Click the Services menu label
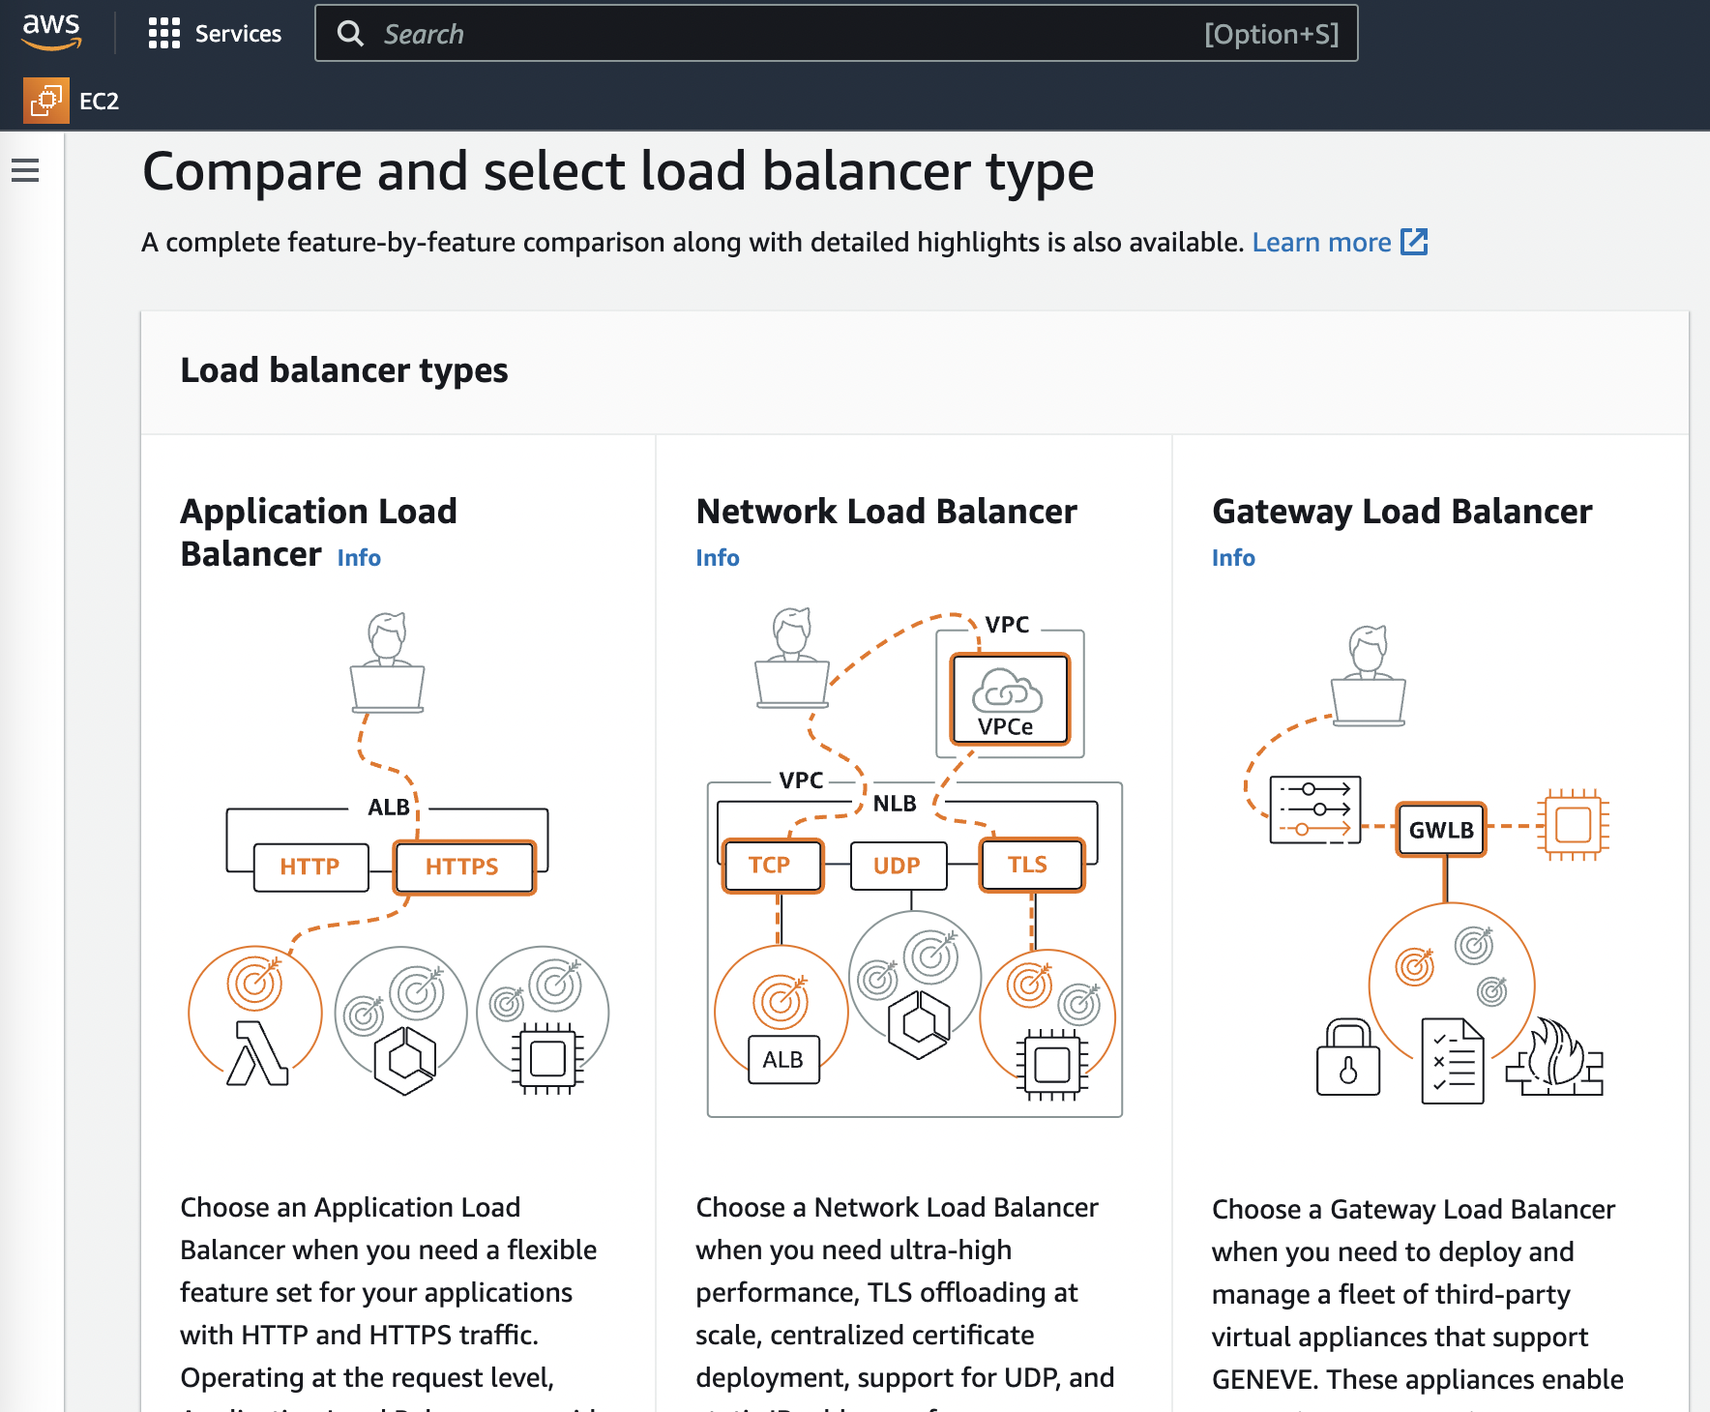The image size is (1710, 1412). tap(238, 34)
